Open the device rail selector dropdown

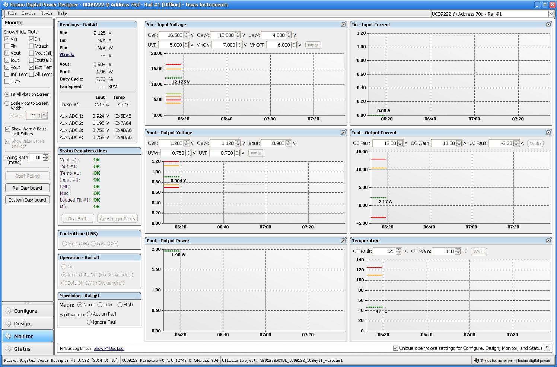pos(551,14)
